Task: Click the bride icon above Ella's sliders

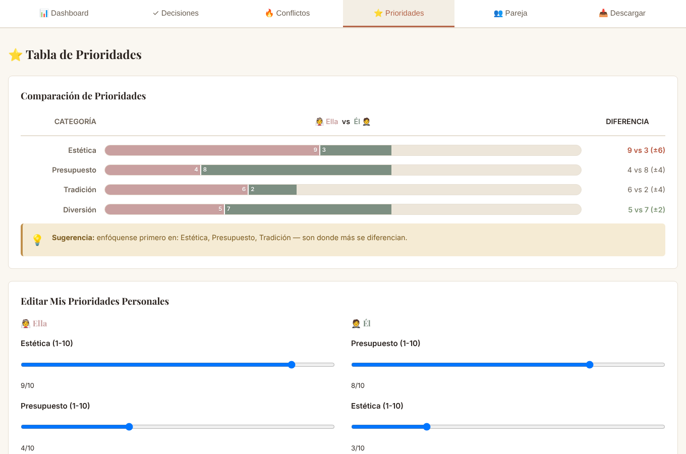Action: [x=26, y=323]
